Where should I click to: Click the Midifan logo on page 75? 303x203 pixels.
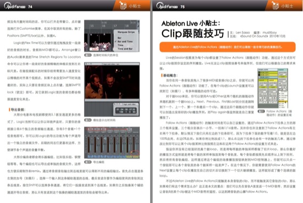click(x=167, y=6)
